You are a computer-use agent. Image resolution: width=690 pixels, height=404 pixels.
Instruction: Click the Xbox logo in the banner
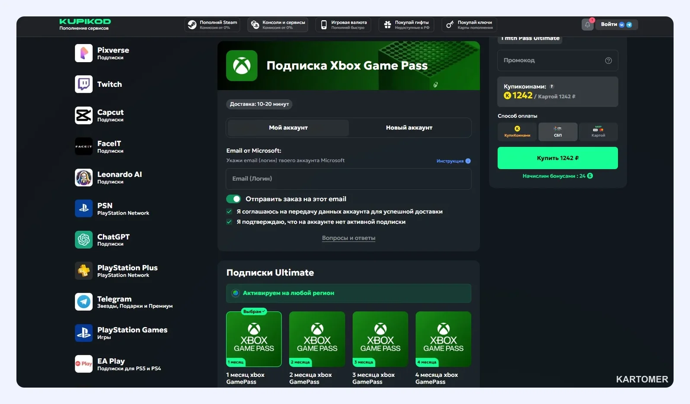pyautogui.click(x=242, y=66)
